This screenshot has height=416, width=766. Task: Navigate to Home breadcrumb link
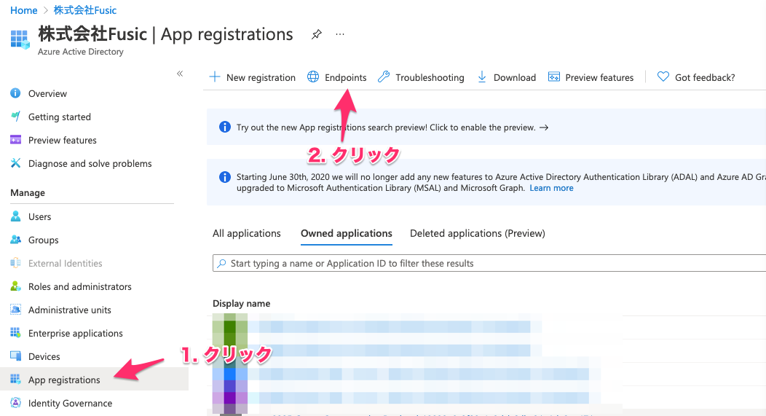(24, 10)
